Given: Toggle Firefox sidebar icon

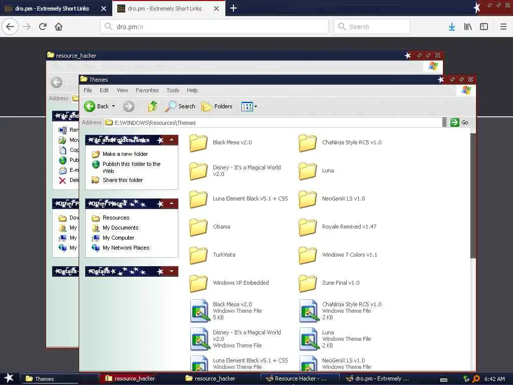Looking at the screenshot, I should click(484, 27).
